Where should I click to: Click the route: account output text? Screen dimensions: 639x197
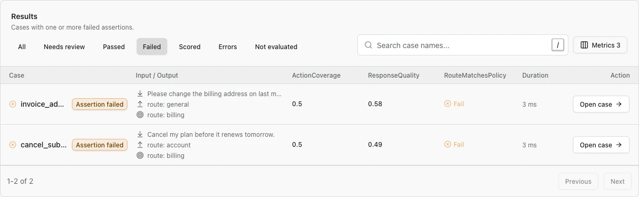tap(169, 145)
